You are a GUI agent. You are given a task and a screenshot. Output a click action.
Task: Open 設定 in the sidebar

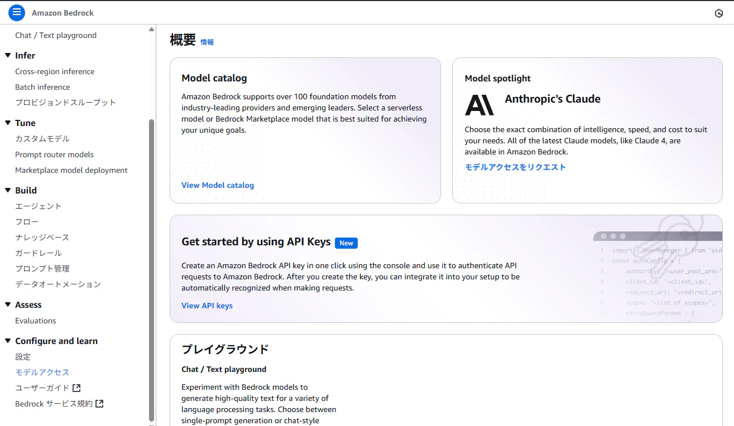coord(23,356)
